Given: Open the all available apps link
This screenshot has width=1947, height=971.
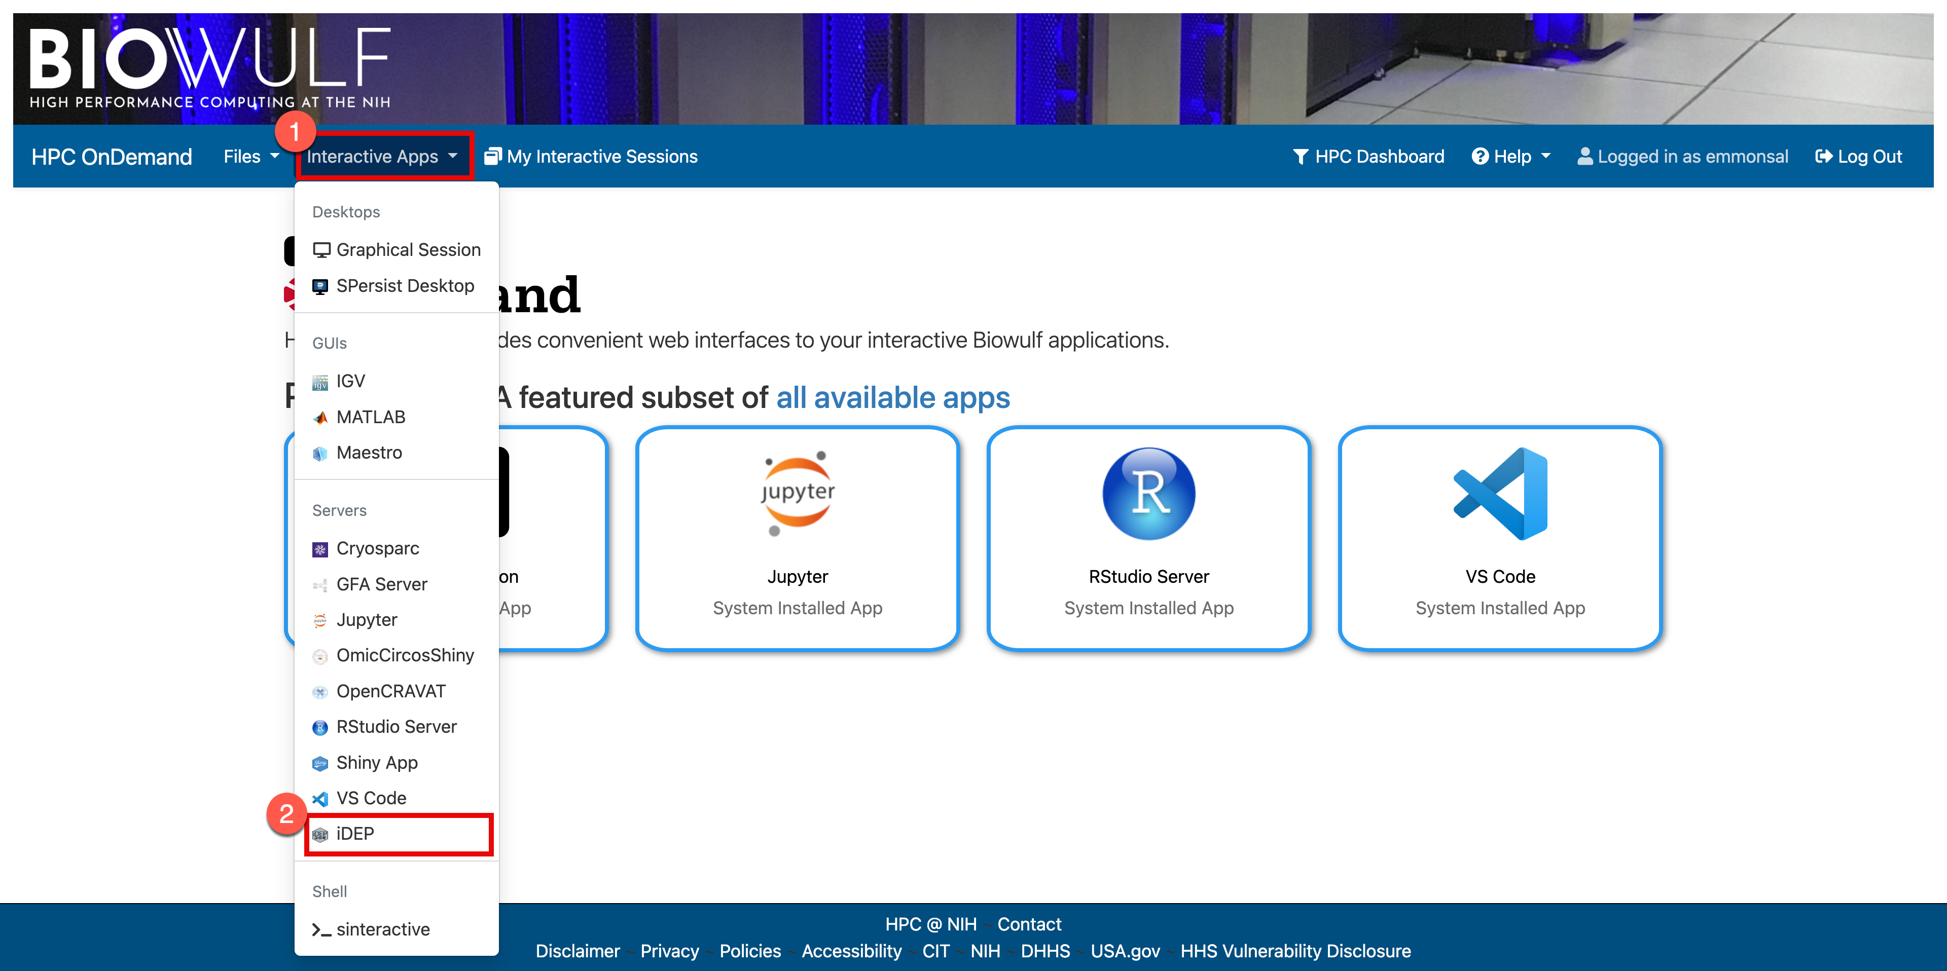Looking at the screenshot, I should (892, 397).
